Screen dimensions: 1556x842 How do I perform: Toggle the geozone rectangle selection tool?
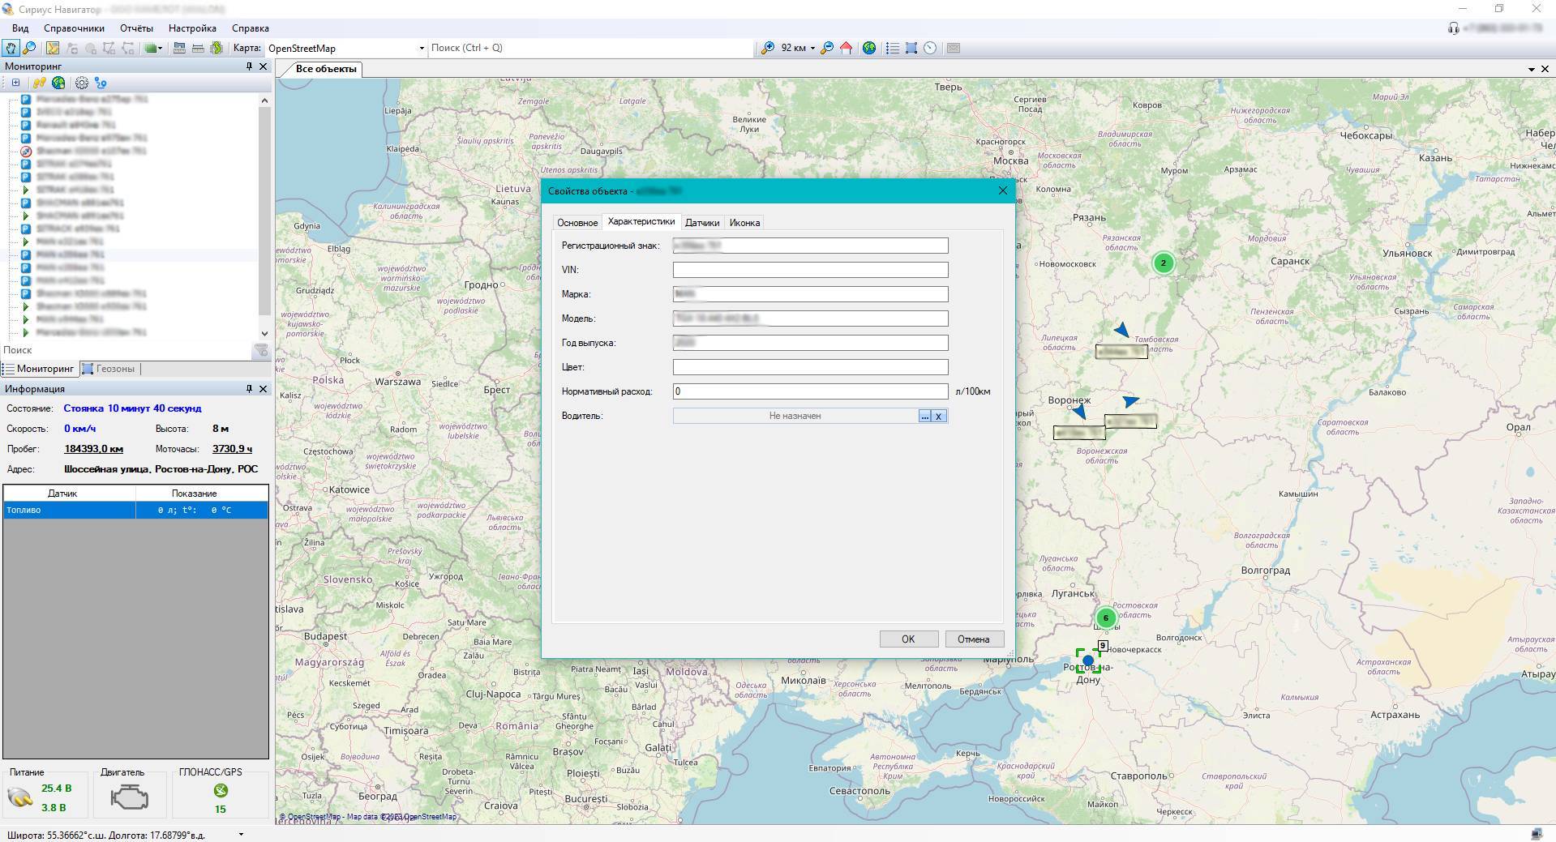tap(911, 48)
